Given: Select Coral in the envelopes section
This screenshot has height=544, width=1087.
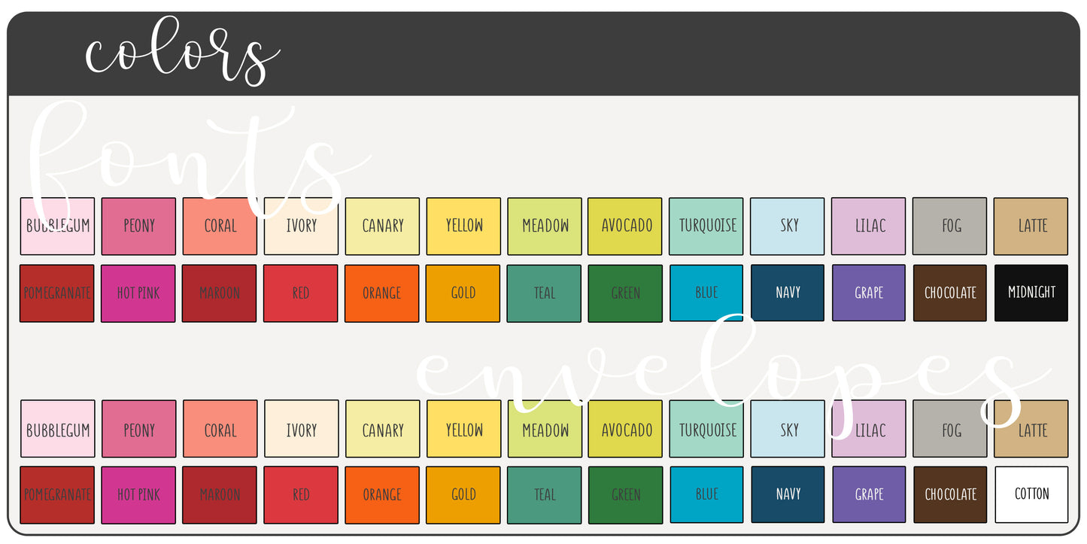Looking at the screenshot, I should [220, 430].
